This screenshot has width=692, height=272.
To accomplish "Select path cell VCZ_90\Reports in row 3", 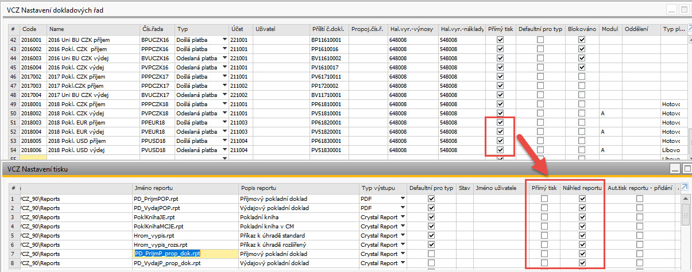I will [76, 217].
